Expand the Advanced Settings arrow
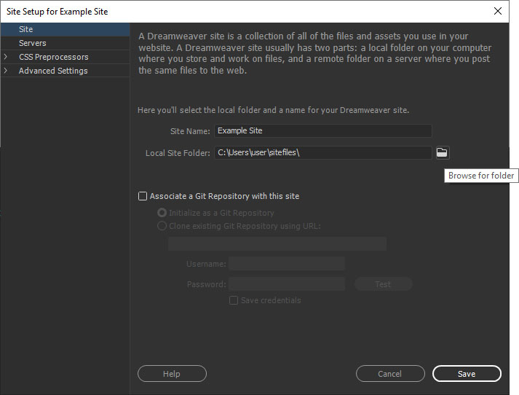 (x=6, y=71)
